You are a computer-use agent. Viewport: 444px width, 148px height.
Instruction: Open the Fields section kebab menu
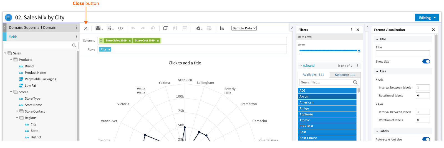click(76, 37)
